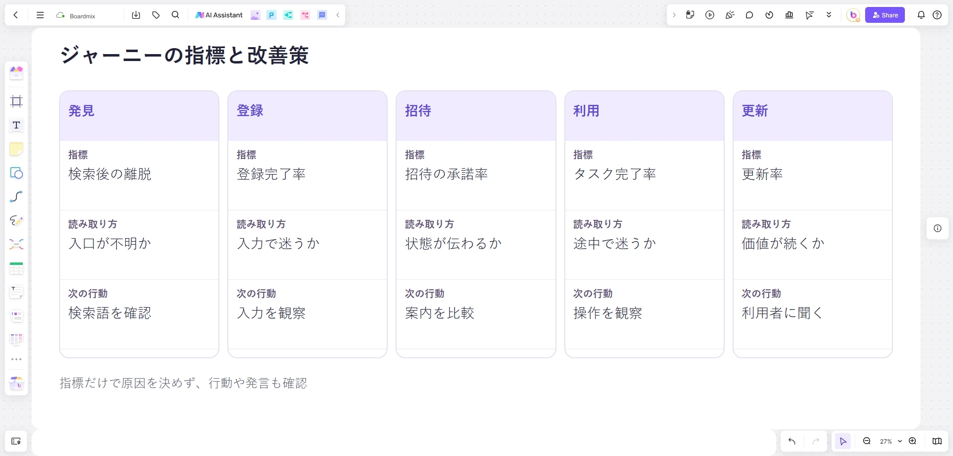The width and height of the screenshot is (953, 456).
Task: Select the 発見 card header
Action: point(139,116)
